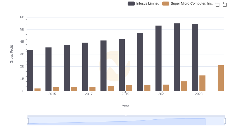Click the zoom reset restore icon
Screen dimensions: 230x132
coord(225,4)
